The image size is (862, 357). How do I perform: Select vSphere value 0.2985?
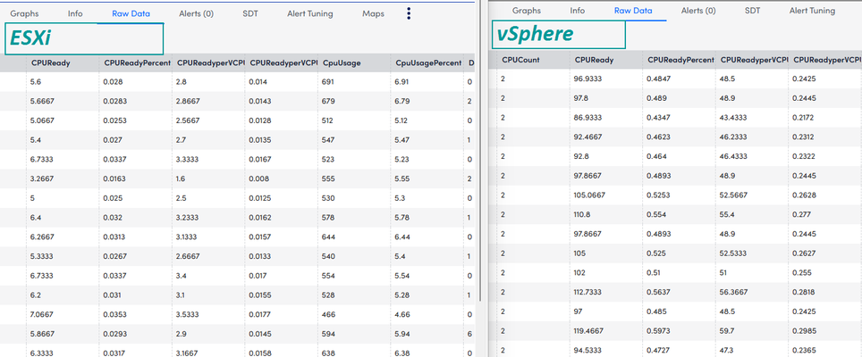[804, 331]
